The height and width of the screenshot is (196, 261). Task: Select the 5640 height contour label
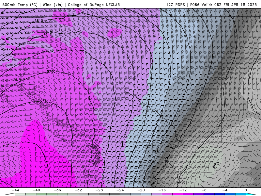[48, 32]
